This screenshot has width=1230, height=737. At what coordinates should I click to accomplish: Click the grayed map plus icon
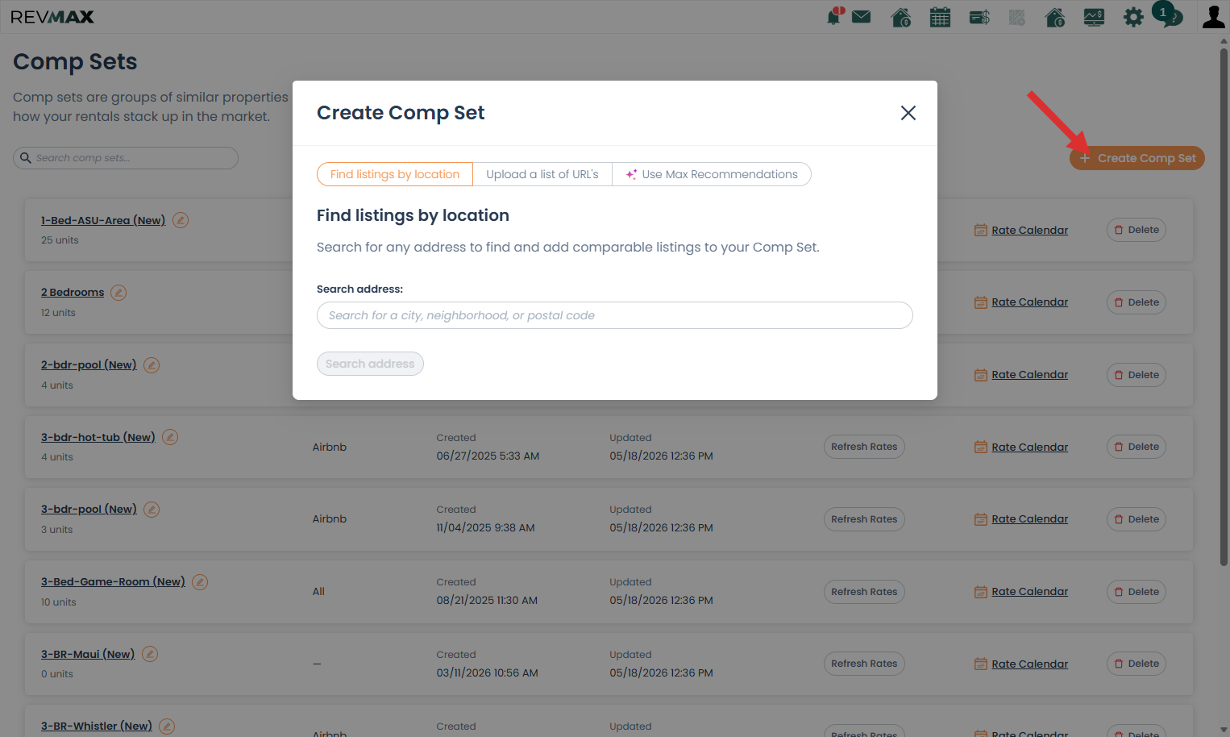tap(1017, 17)
